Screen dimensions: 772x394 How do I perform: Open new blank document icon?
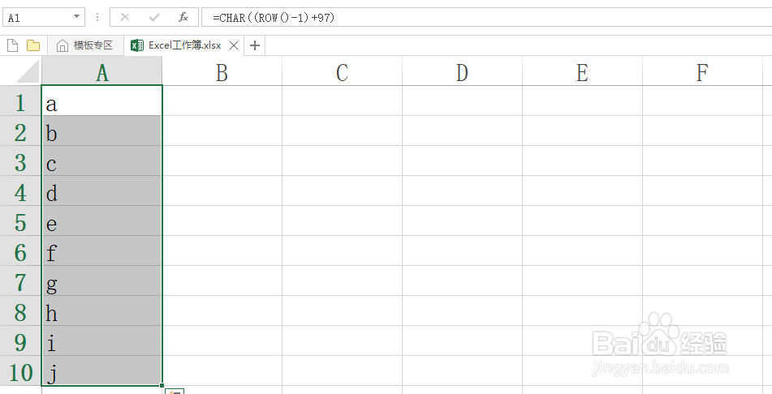click(x=13, y=45)
